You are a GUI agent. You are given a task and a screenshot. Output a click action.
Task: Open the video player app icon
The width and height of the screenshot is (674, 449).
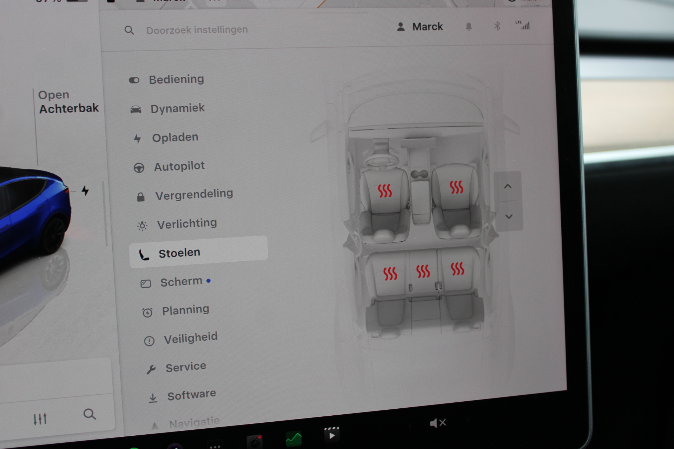[x=331, y=435]
